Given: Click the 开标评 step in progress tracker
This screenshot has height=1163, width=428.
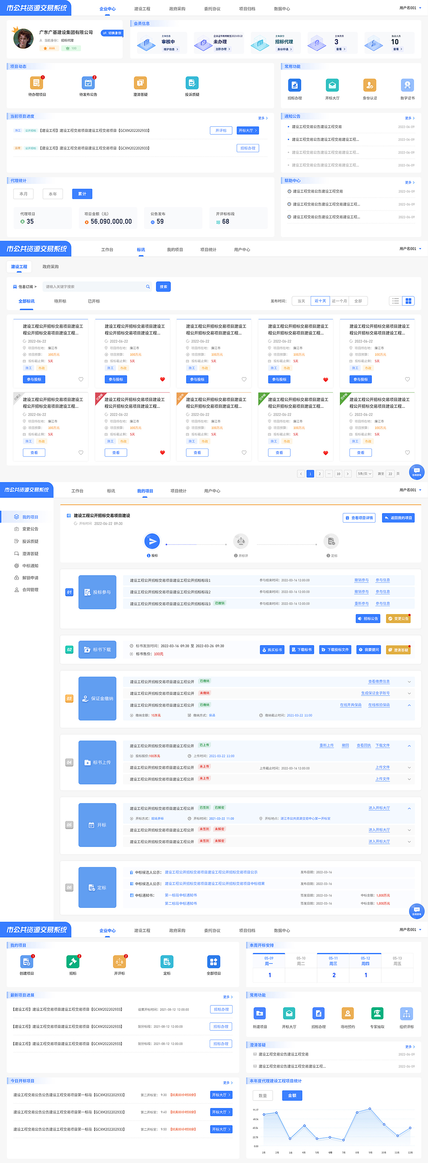Looking at the screenshot, I should coord(241,541).
